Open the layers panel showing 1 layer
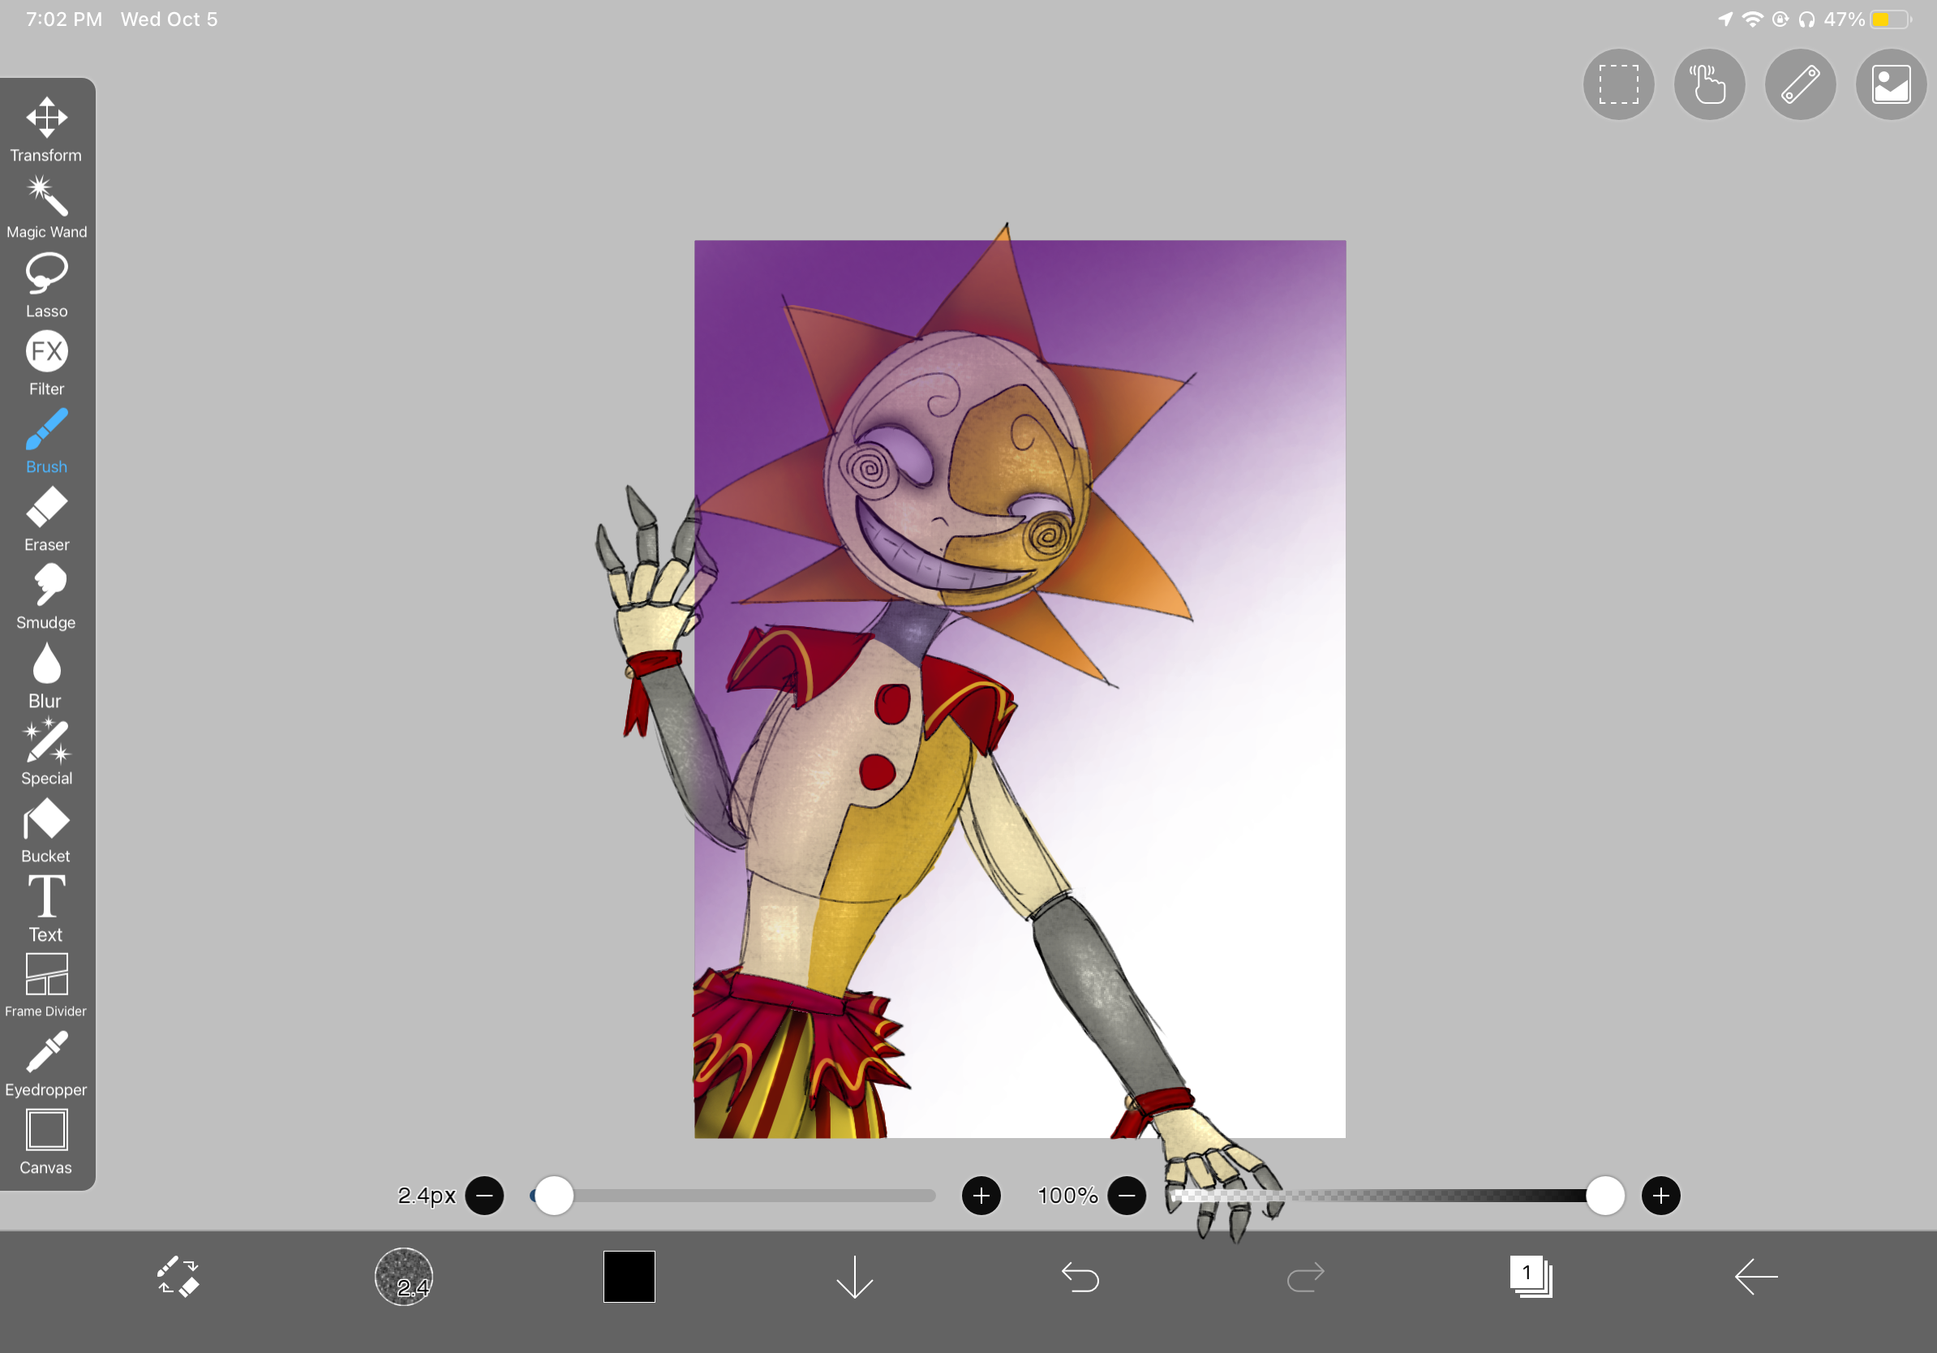 (1530, 1278)
